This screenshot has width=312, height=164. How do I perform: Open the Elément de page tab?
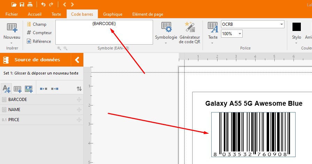(x=148, y=14)
